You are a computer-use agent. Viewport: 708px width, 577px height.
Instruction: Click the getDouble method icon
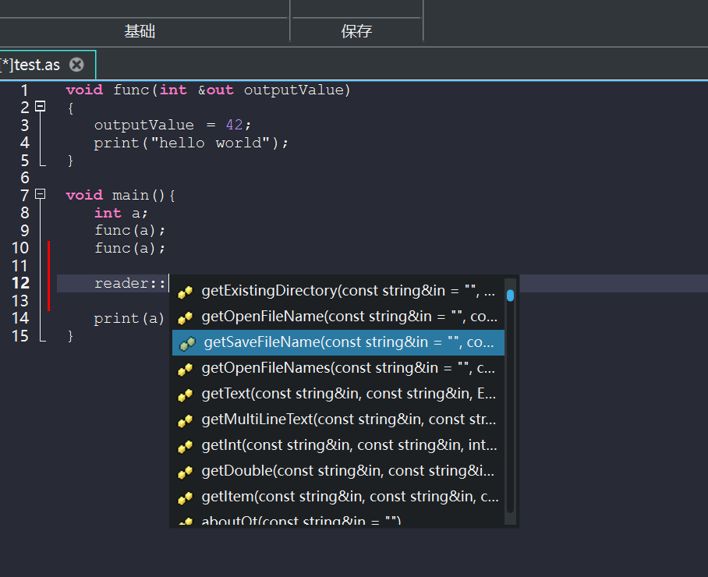185,472
